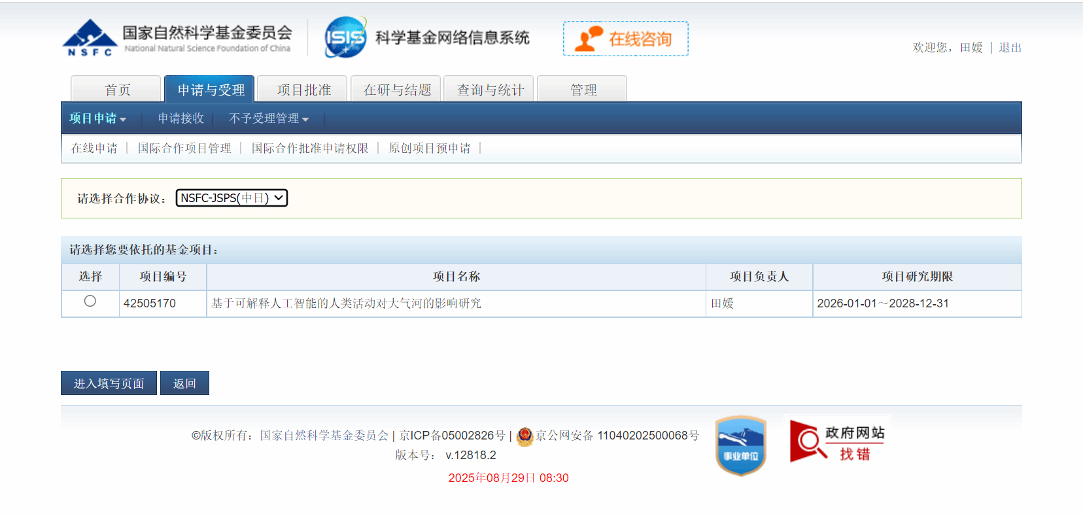
Task: Open the 查询与统计 tab
Action: 490,90
